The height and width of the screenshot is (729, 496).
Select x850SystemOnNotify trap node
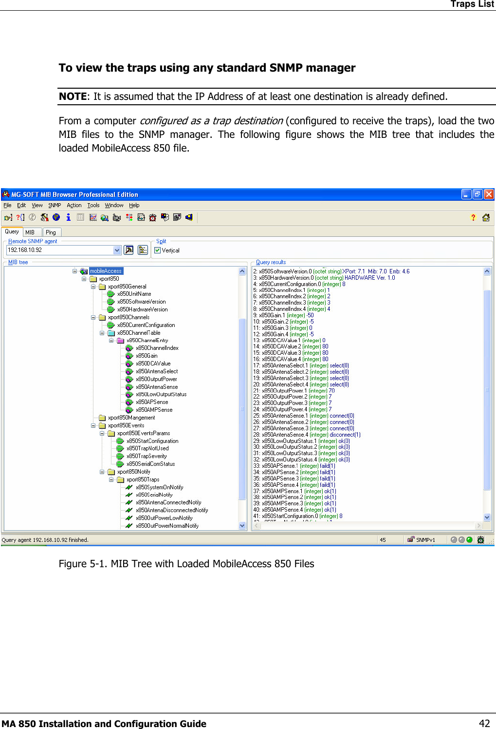(x=160, y=487)
